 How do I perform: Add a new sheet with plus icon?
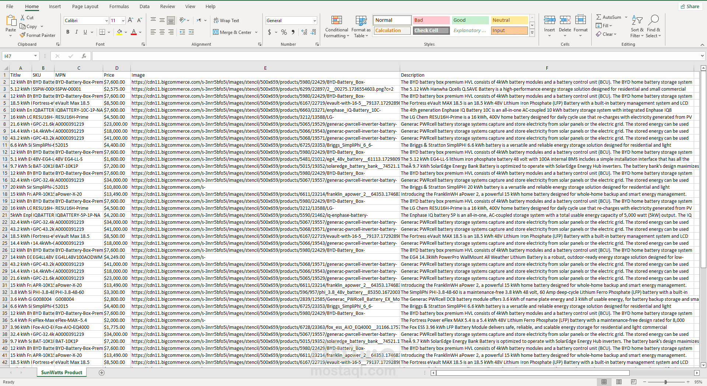pyautogui.click(x=102, y=373)
